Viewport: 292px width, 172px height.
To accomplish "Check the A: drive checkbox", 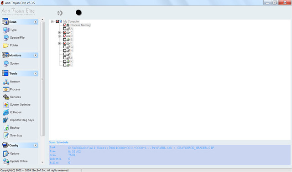I will tap(65, 29).
